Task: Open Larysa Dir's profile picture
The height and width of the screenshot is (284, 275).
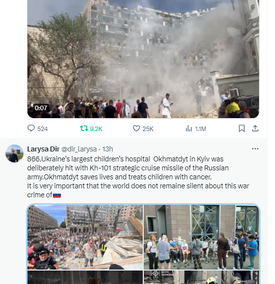Action: (x=14, y=153)
